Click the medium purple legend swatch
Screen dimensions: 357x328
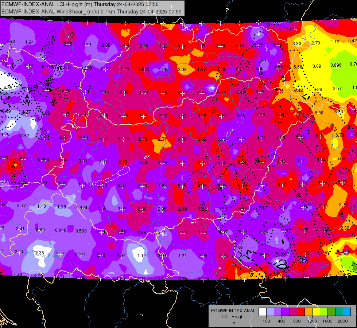tap(278, 312)
